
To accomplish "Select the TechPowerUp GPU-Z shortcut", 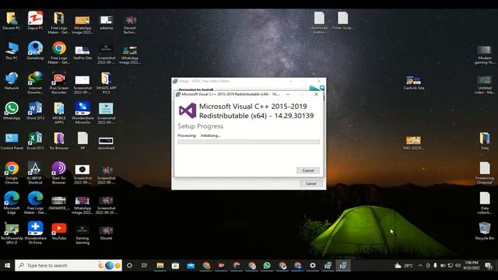I will (x=12, y=233).
